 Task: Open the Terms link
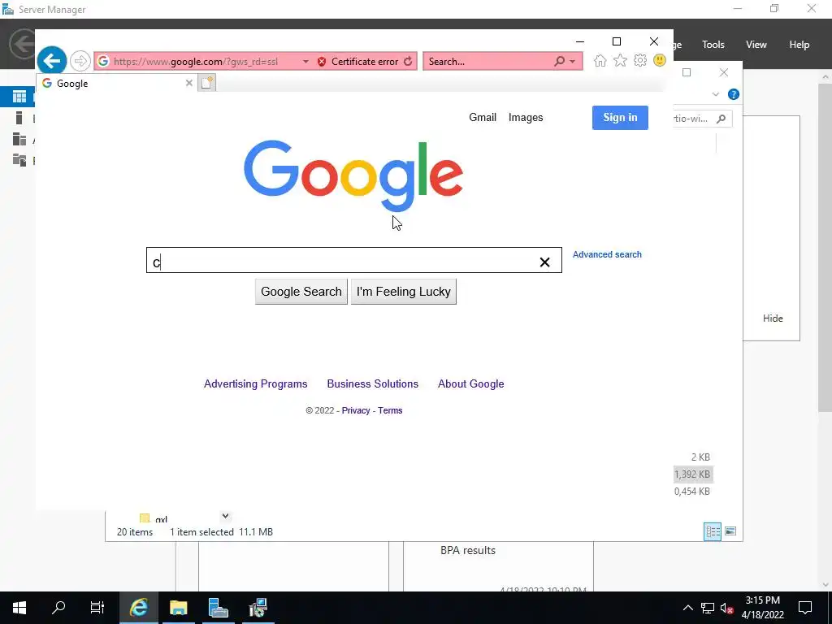point(390,410)
